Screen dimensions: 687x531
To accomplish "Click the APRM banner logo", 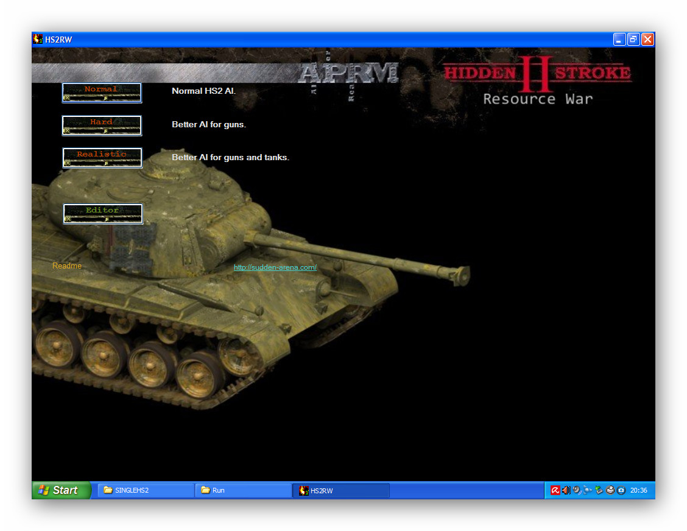I will (349, 72).
